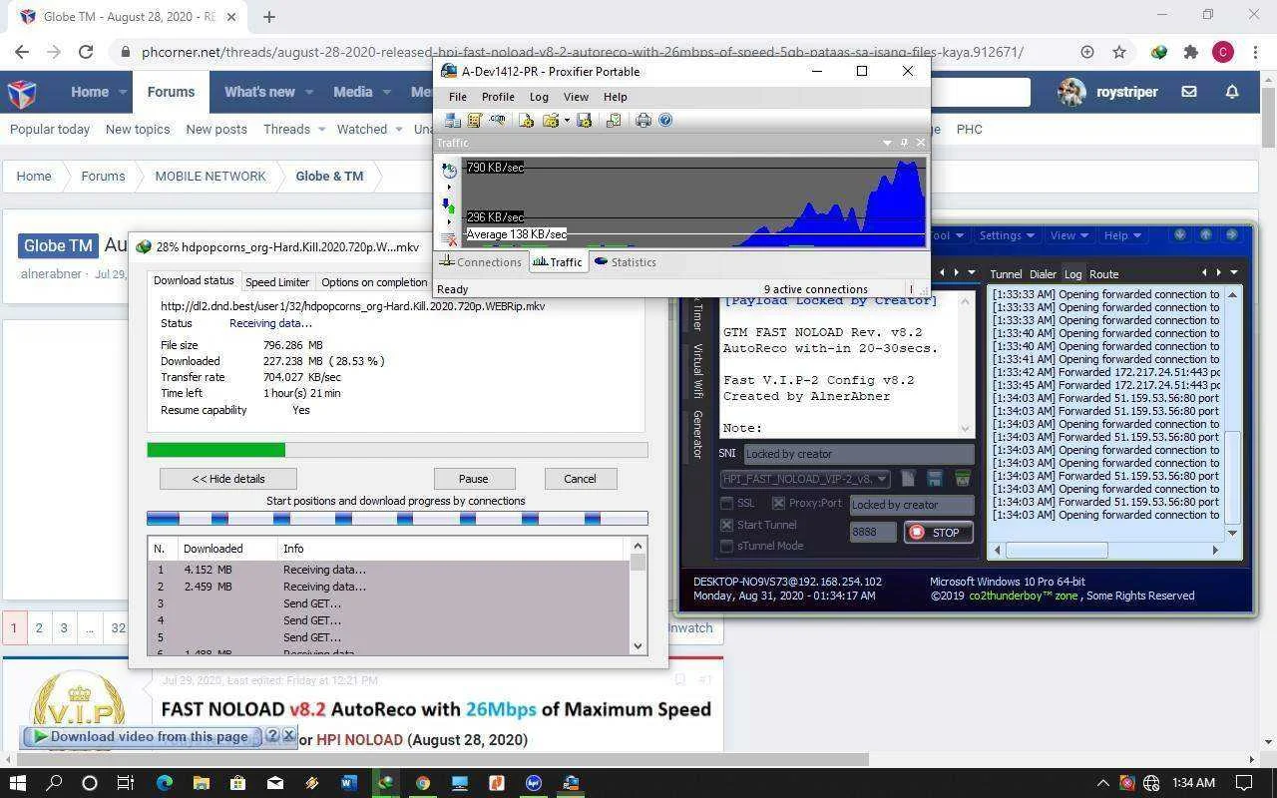The image size is (1277, 798).
Task: Click down arrow circle icon in tunnel title bar
Action: [x=1180, y=234]
